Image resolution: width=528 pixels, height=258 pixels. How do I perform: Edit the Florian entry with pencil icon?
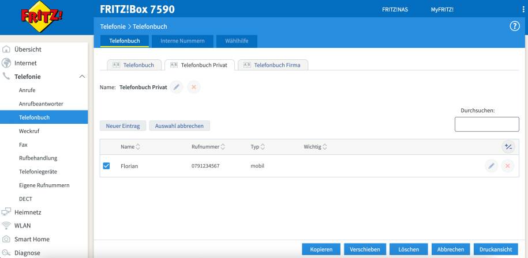pyautogui.click(x=491, y=166)
